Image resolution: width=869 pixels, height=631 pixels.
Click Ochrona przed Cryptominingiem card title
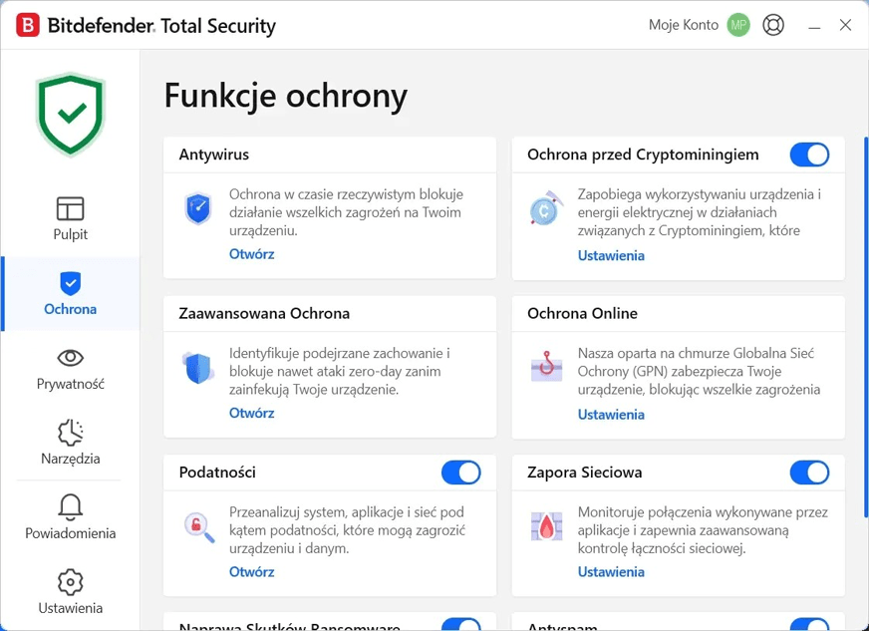tap(643, 155)
